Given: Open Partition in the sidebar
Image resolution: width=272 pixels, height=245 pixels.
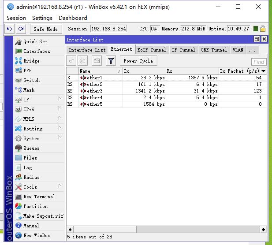Looking at the screenshot, I should point(39,206).
